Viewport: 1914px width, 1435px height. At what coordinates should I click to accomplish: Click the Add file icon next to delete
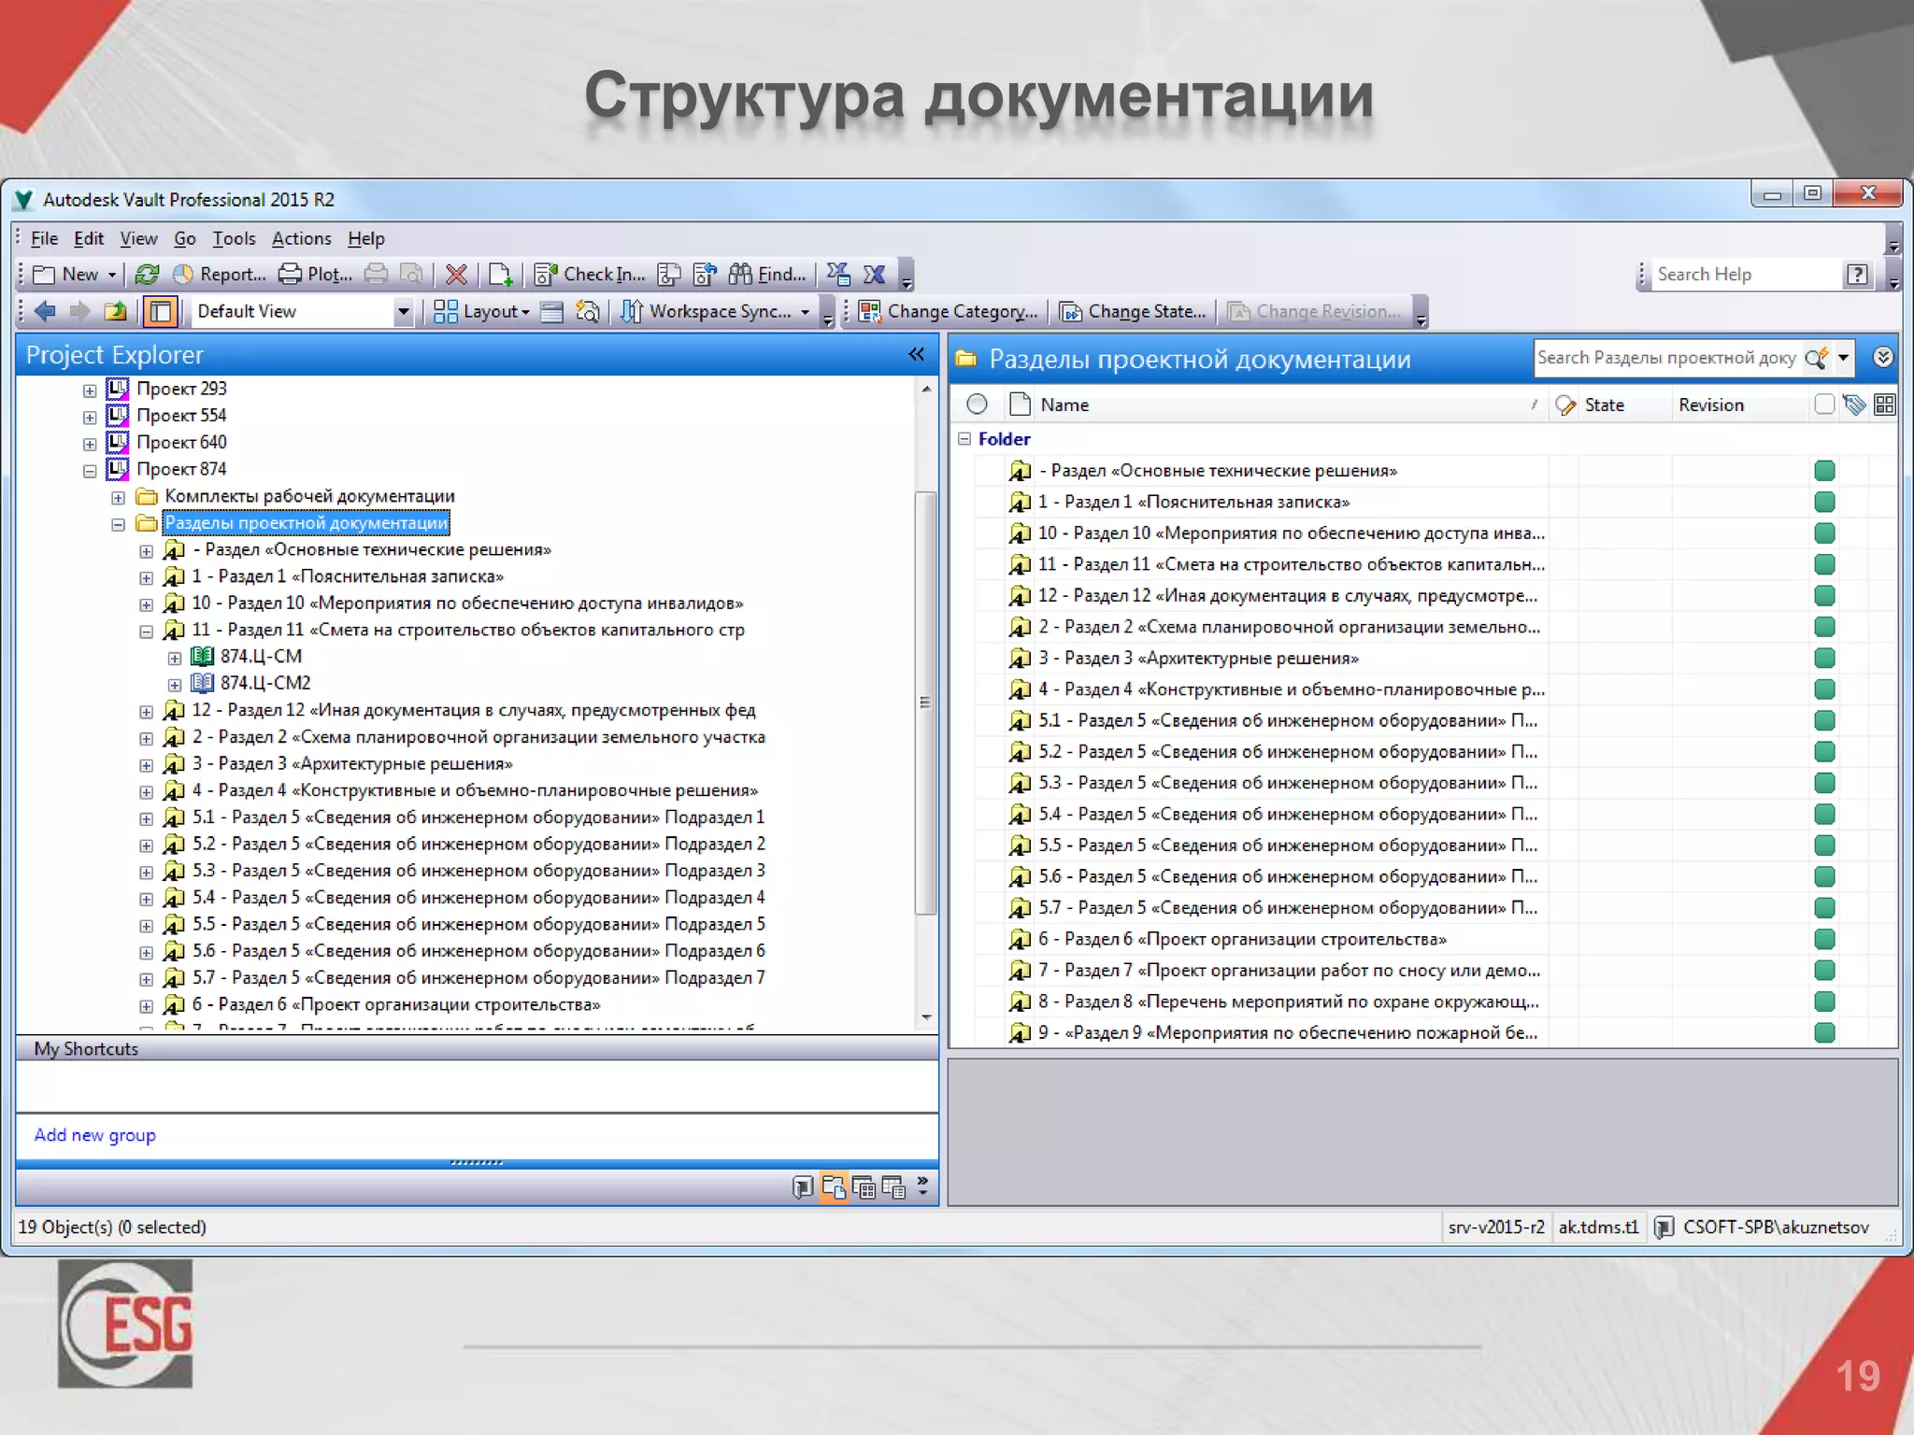[500, 274]
